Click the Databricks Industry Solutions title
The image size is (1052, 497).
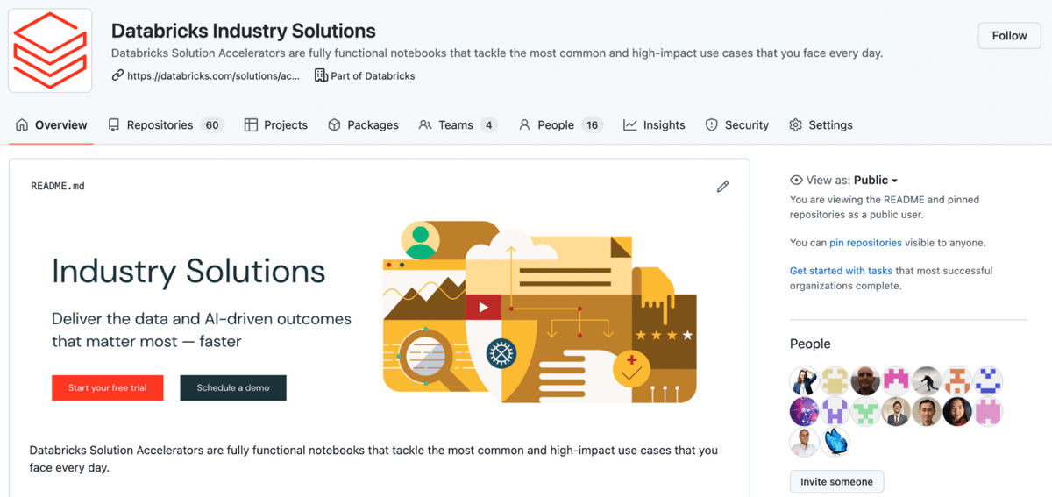(244, 31)
